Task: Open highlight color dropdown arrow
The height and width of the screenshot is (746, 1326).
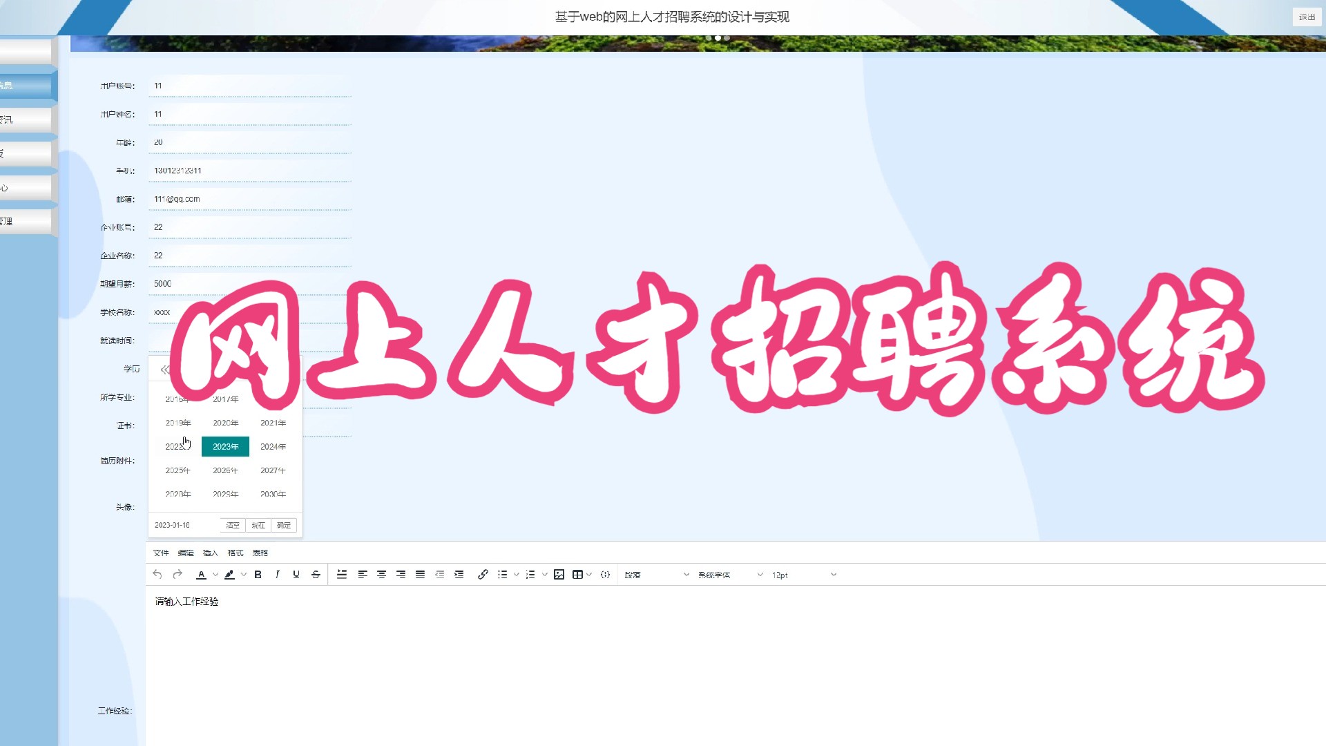Action: click(244, 574)
